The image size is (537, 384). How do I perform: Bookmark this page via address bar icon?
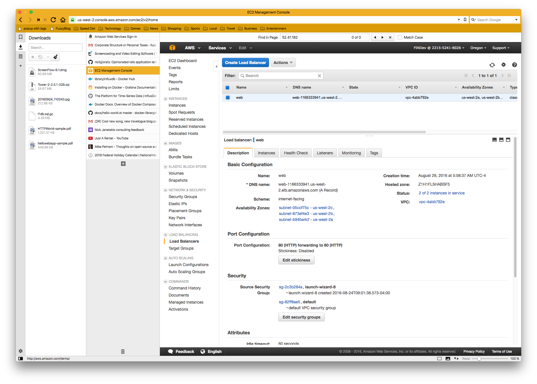tap(465, 20)
